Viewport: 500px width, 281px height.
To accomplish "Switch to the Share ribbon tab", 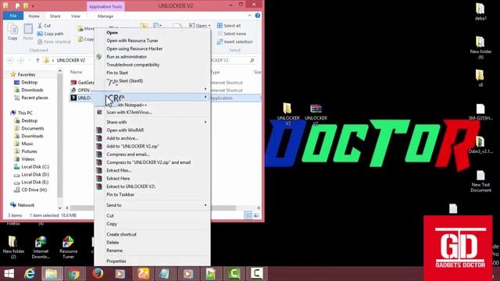I will (x=55, y=16).
